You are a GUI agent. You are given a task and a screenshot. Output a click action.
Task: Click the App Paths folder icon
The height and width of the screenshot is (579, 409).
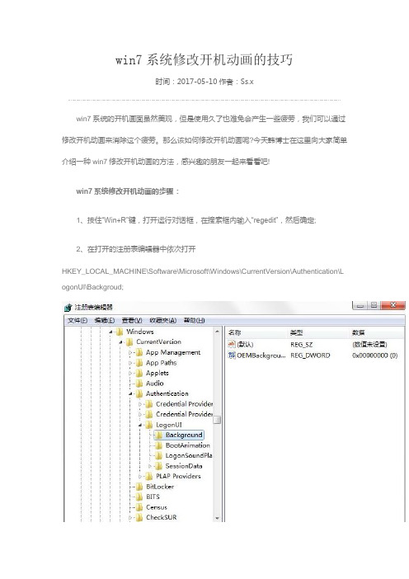(139, 363)
